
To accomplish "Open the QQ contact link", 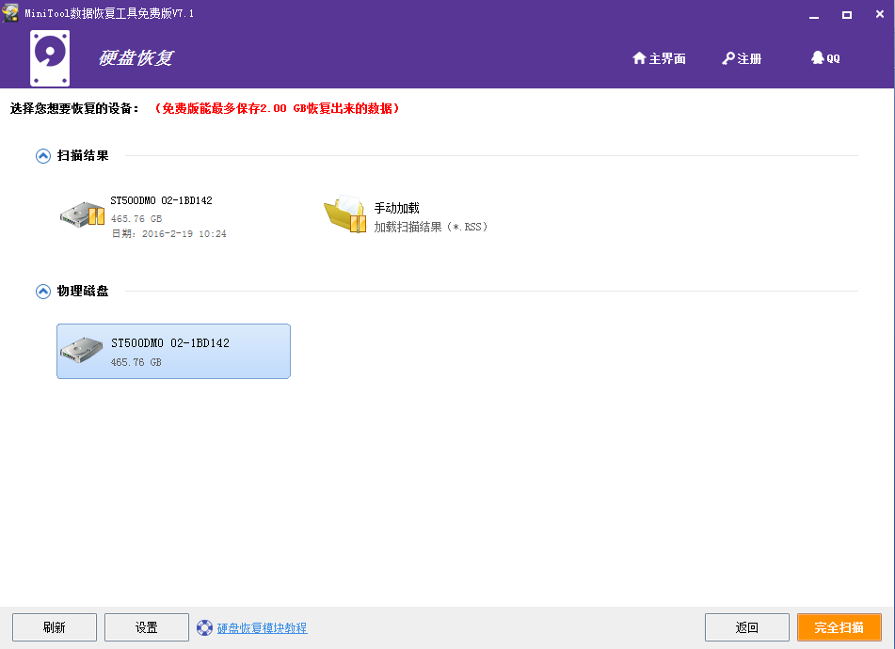I will coord(825,58).
